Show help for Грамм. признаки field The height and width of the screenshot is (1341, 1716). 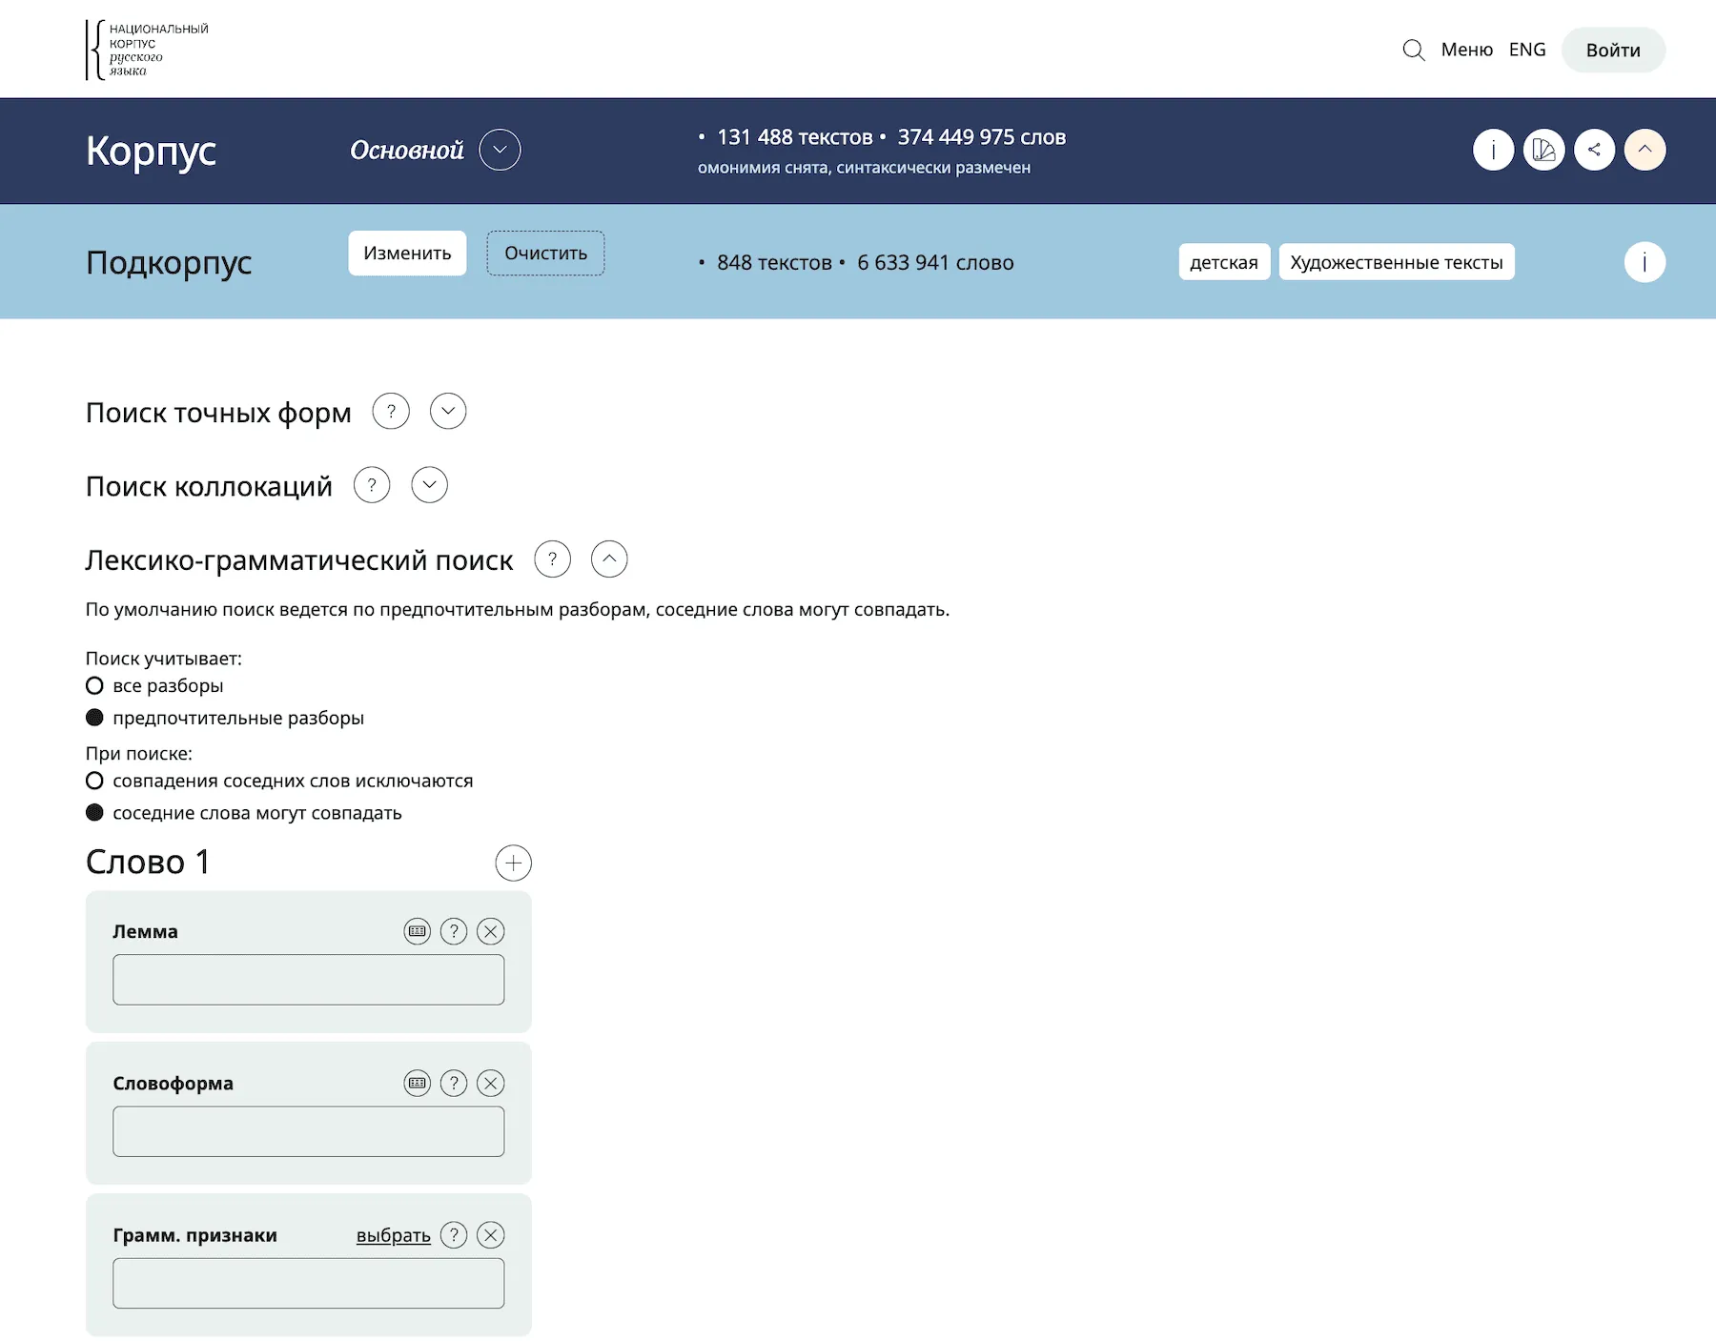coord(454,1235)
